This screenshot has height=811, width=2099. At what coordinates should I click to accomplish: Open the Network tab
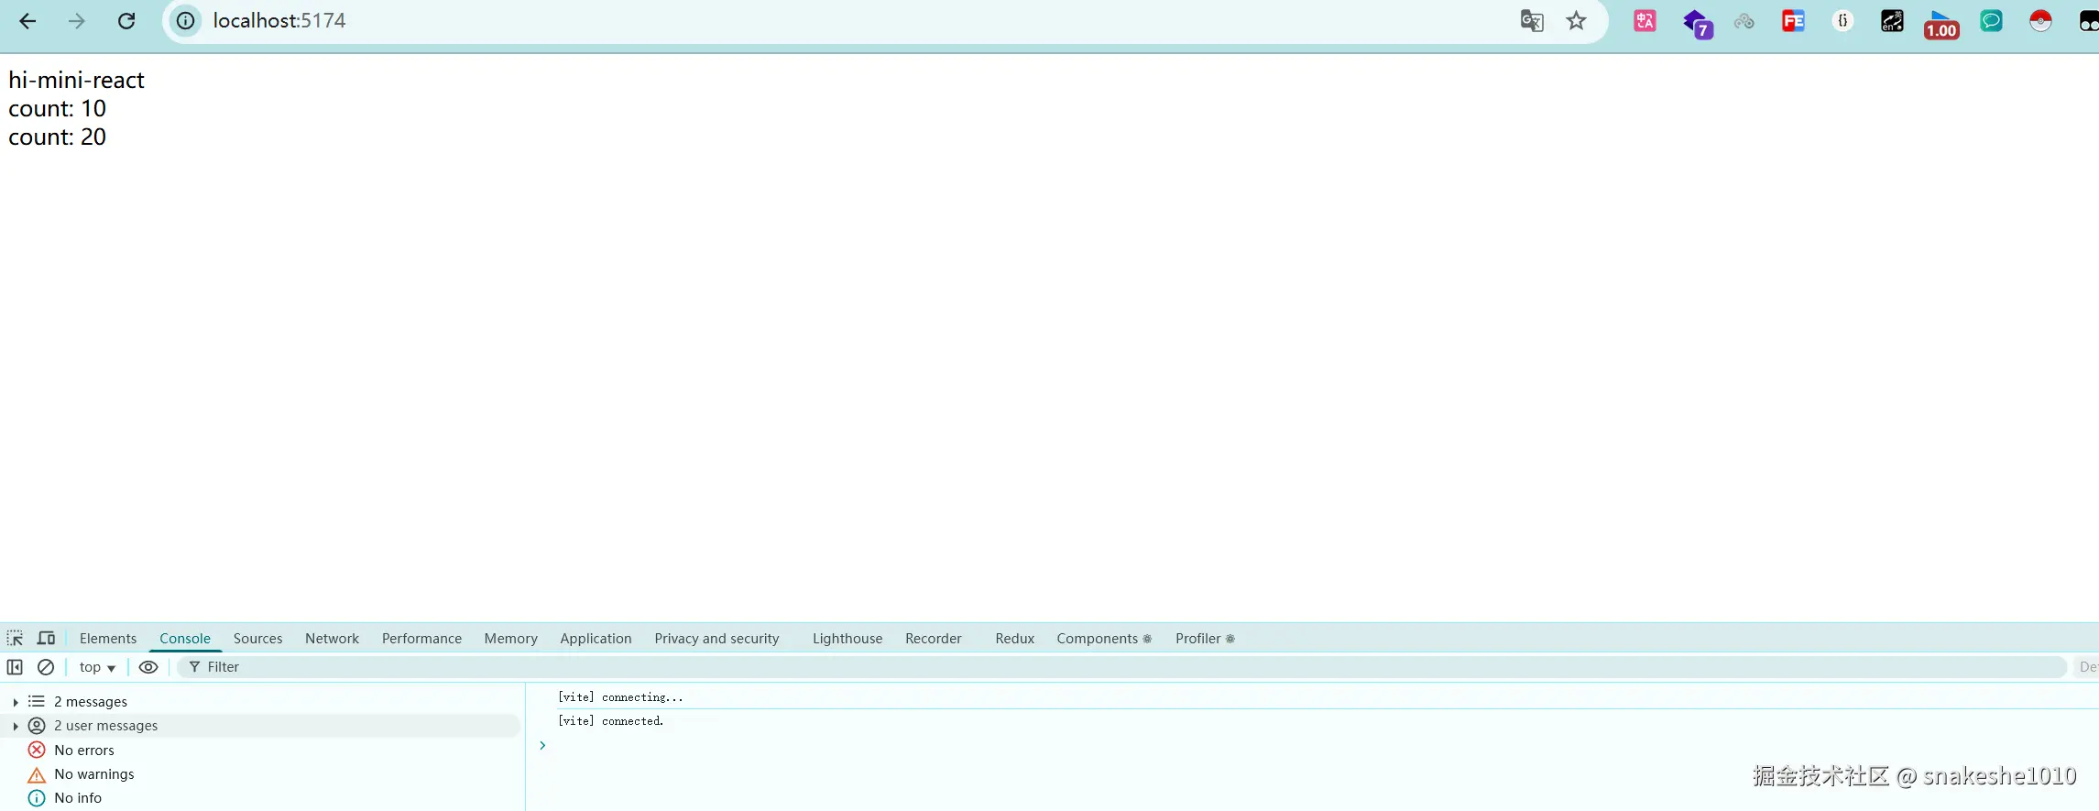(332, 639)
